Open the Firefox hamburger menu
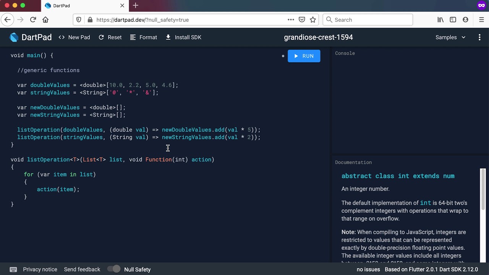Image resolution: width=489 pixels, height=275 pixels. coord(481,19)
